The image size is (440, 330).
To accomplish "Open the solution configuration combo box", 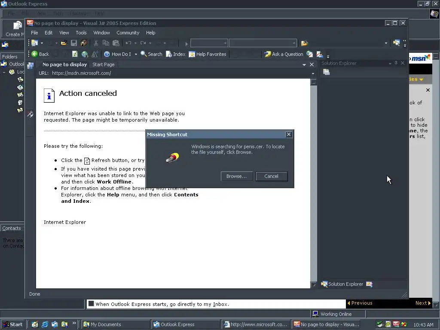I will coord(209,43).
